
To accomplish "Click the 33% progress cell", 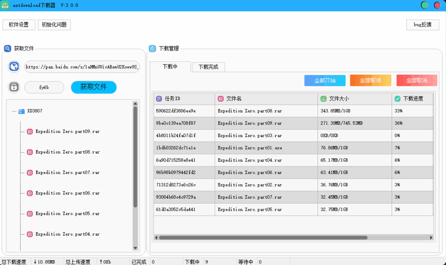I will pyautogui.click(x=412, y=111).
